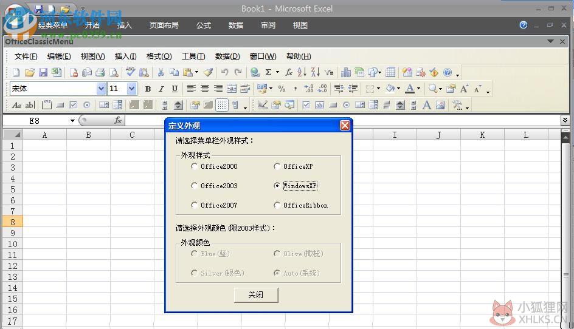Switch to the 公式 ribbon tab
The height and width of the screenshot is (329, 574).
point(204,25)
